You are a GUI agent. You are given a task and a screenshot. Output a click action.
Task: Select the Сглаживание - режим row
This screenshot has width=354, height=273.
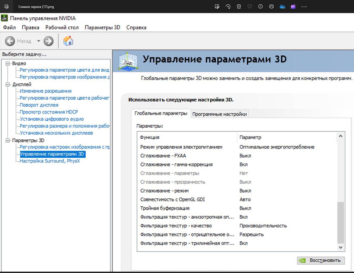[x=237, y=191]
